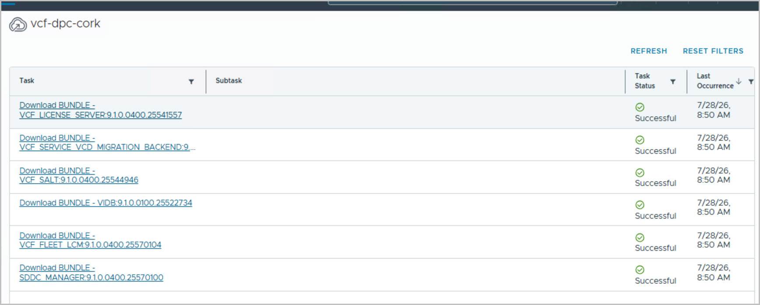This screenshot has width=760, height=305.
Task: Open Download BUNDLE VCF_SERVICE_VCD_MIGRATION_BACKEND task link
Action: [107, 142]
